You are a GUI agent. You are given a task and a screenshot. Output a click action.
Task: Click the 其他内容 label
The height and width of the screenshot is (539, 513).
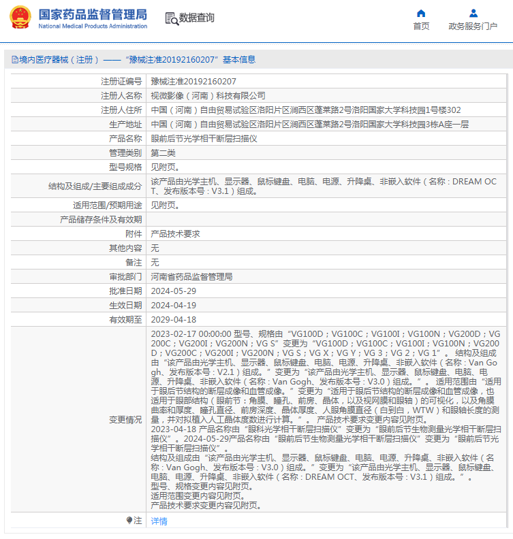pos(125,248)
